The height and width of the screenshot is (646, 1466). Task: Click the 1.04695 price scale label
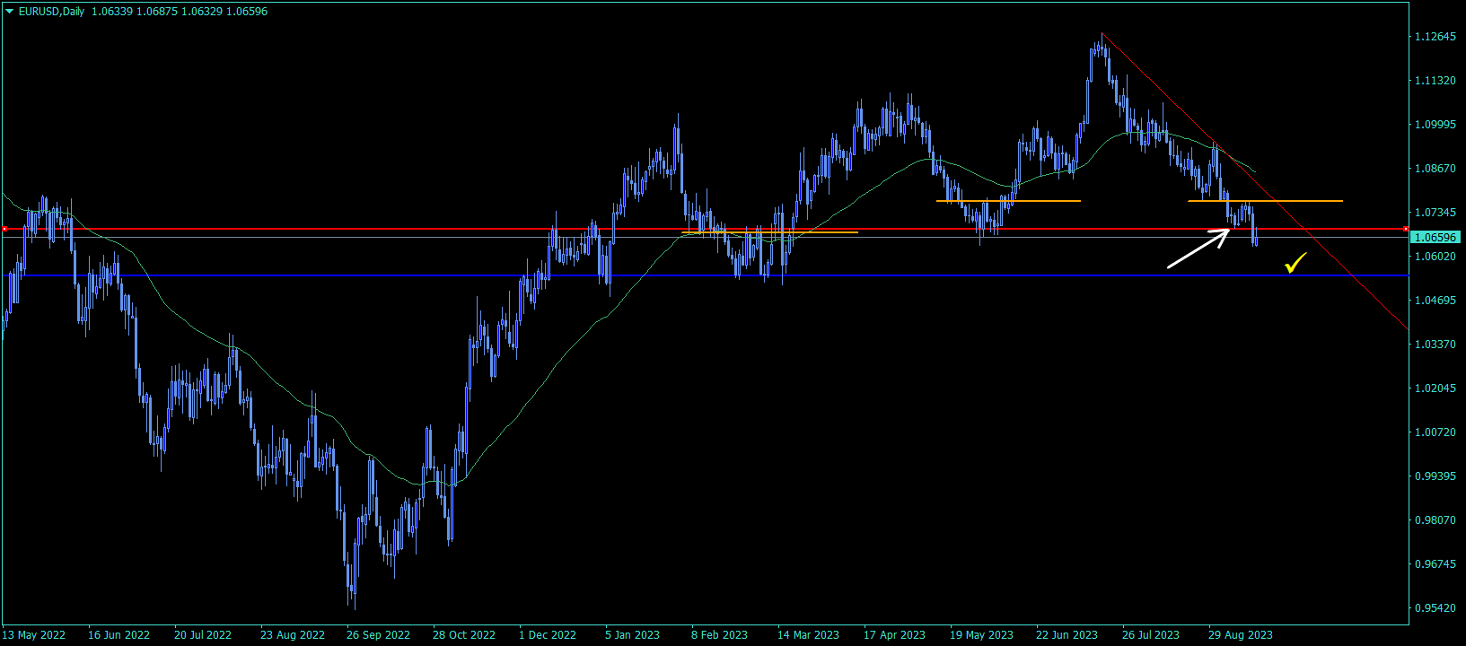point(1435,301)
